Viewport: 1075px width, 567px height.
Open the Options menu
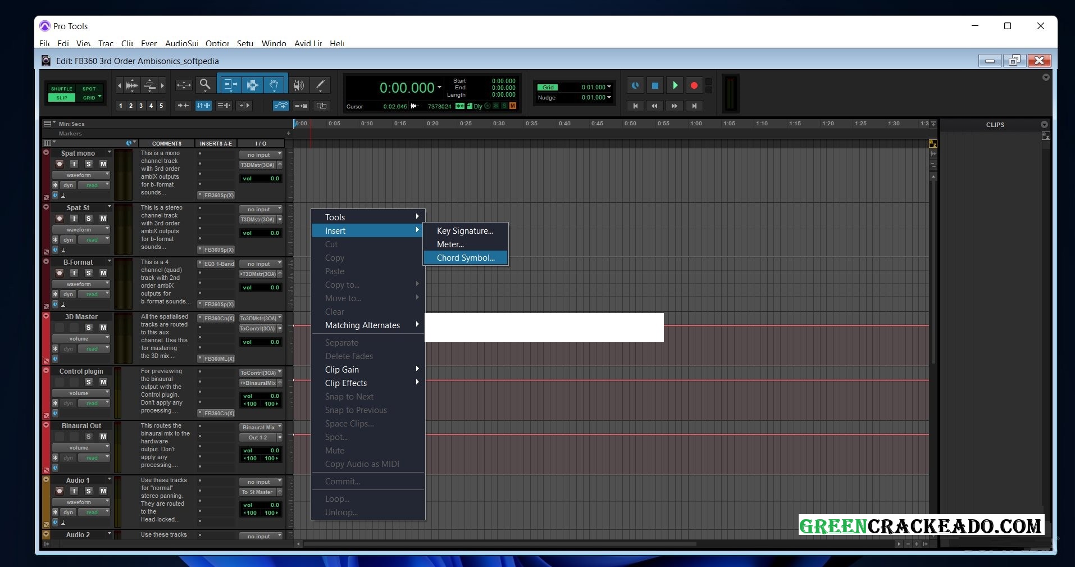pyautogui.click(x=217, y=43)
